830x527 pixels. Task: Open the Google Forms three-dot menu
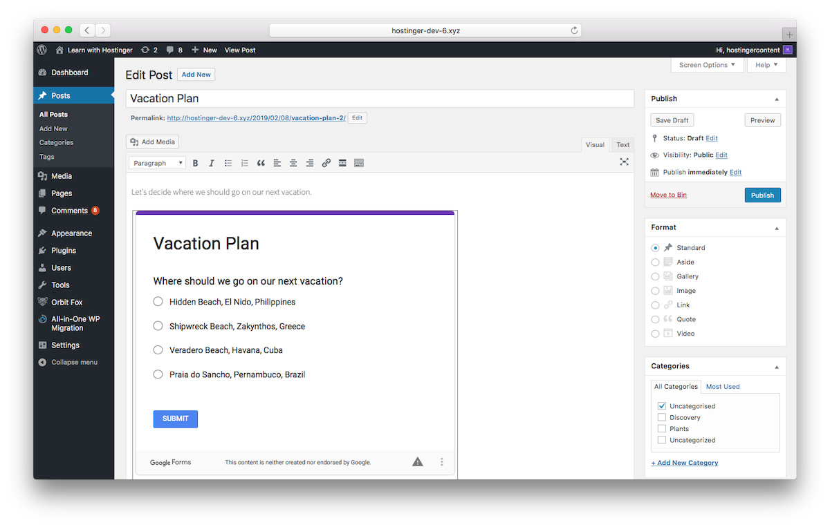point(442,462)
